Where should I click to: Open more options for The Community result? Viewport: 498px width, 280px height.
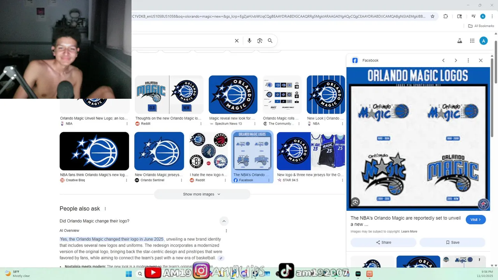298,124
